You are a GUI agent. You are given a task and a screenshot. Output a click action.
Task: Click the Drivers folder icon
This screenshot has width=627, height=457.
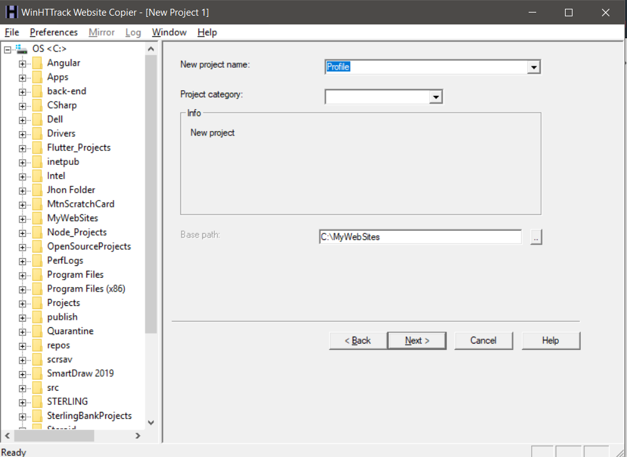click(x=37, y=134)
